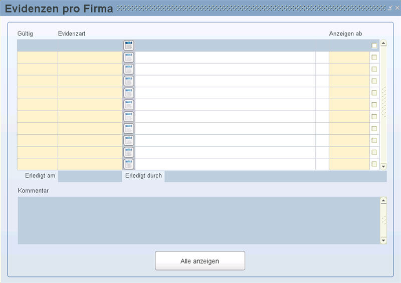This screenshot has height=283, width=401.
Task: Tick the checkbox in the first table row
Action: tap(374, 46)
